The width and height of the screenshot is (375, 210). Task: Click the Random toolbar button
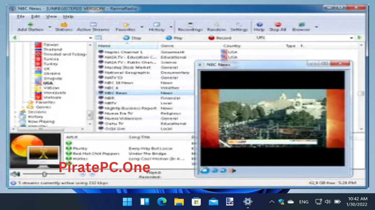216,27
